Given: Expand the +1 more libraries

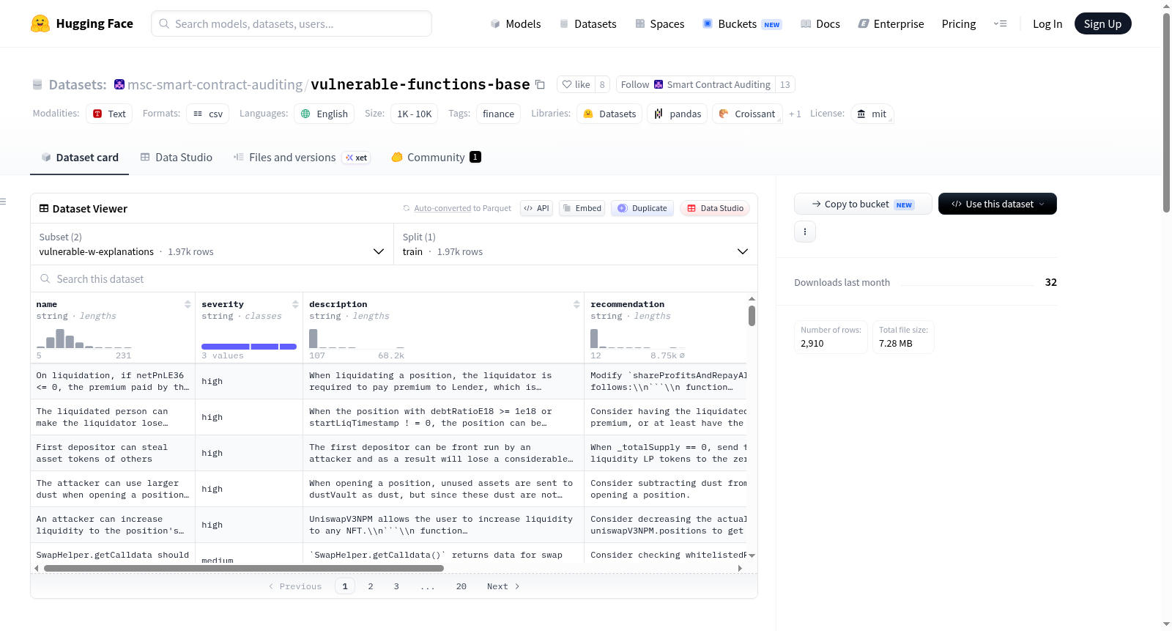Looking at the screenshot, I should tap(795, 114).
